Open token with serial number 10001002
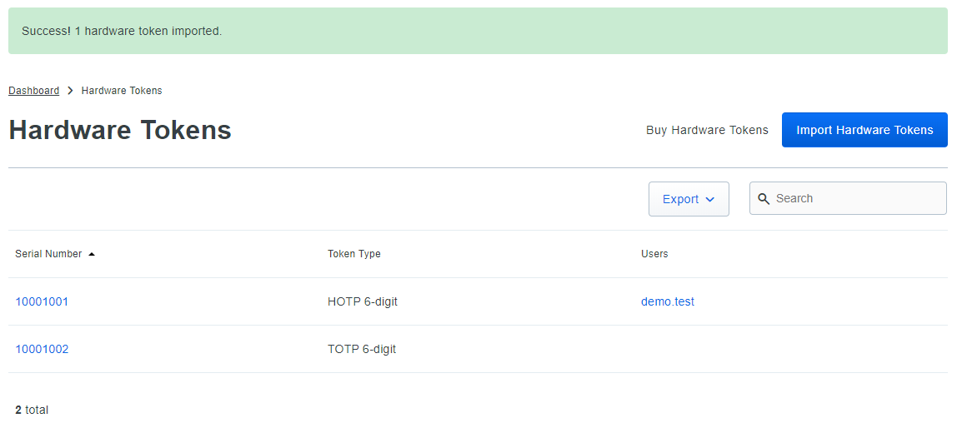This screenshot has width=967, height=433. 42,349
